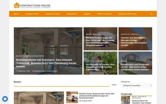
Task: Open the Sanieren & Renovieren menu item
Action: click(x=128, y=14)
